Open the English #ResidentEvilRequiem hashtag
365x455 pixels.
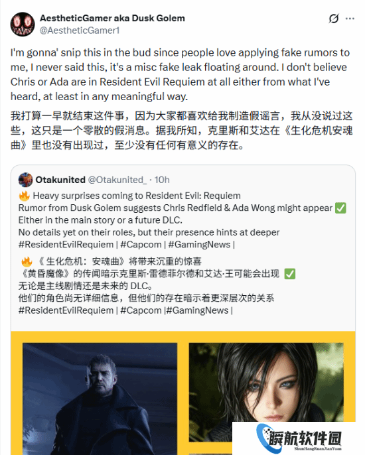point(66,244)
